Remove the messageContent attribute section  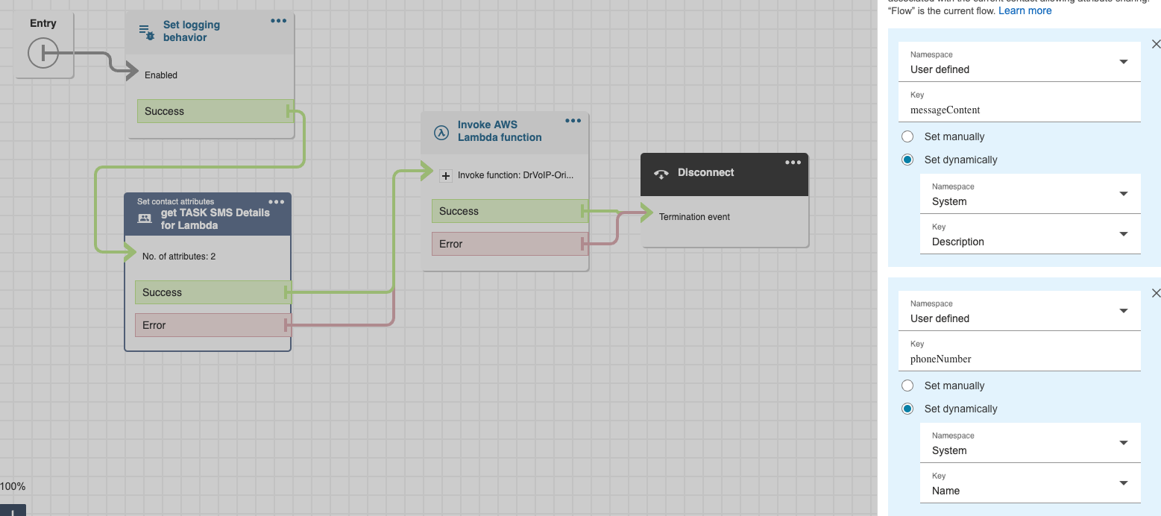pos(1156,44)
